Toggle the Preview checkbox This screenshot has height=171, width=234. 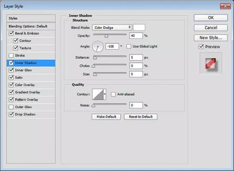201,47
